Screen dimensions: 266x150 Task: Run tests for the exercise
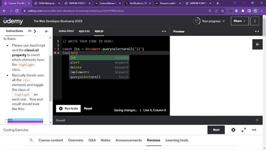click(x=68, y=108)
